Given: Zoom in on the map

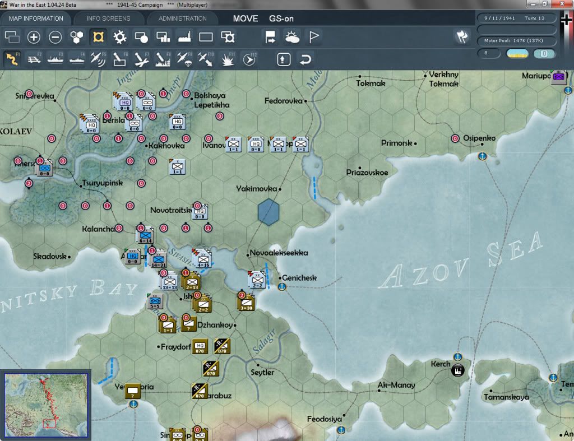Looking at the screenshot, I should (34, 37).
